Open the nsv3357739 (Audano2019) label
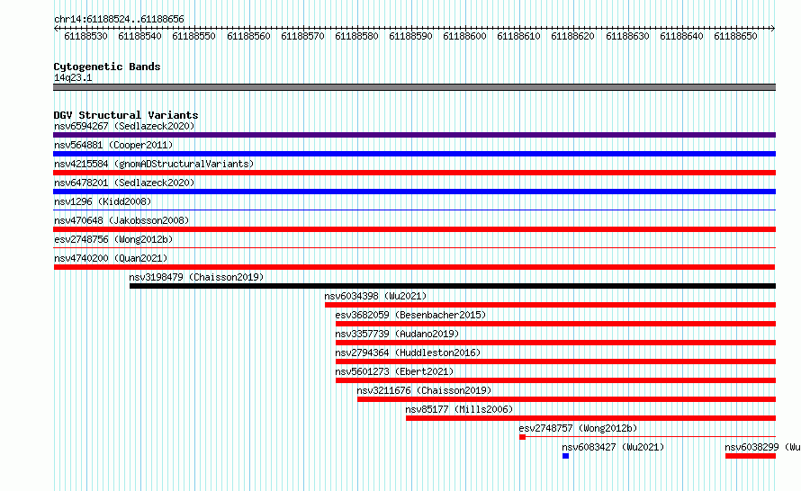801x491 pixels. [x=397, y=334]
